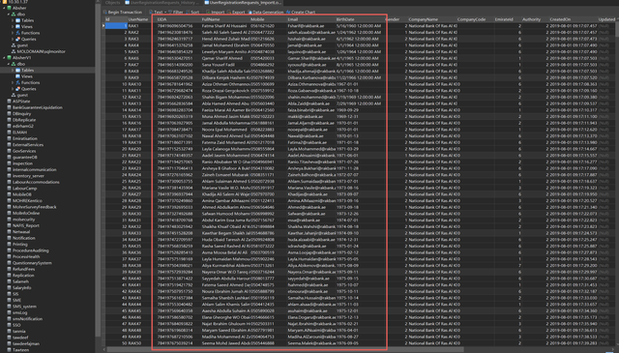This screenshot has height=353, width=619.
Task: Click the SMS_system database icon
Action: [x=9, y=307]
